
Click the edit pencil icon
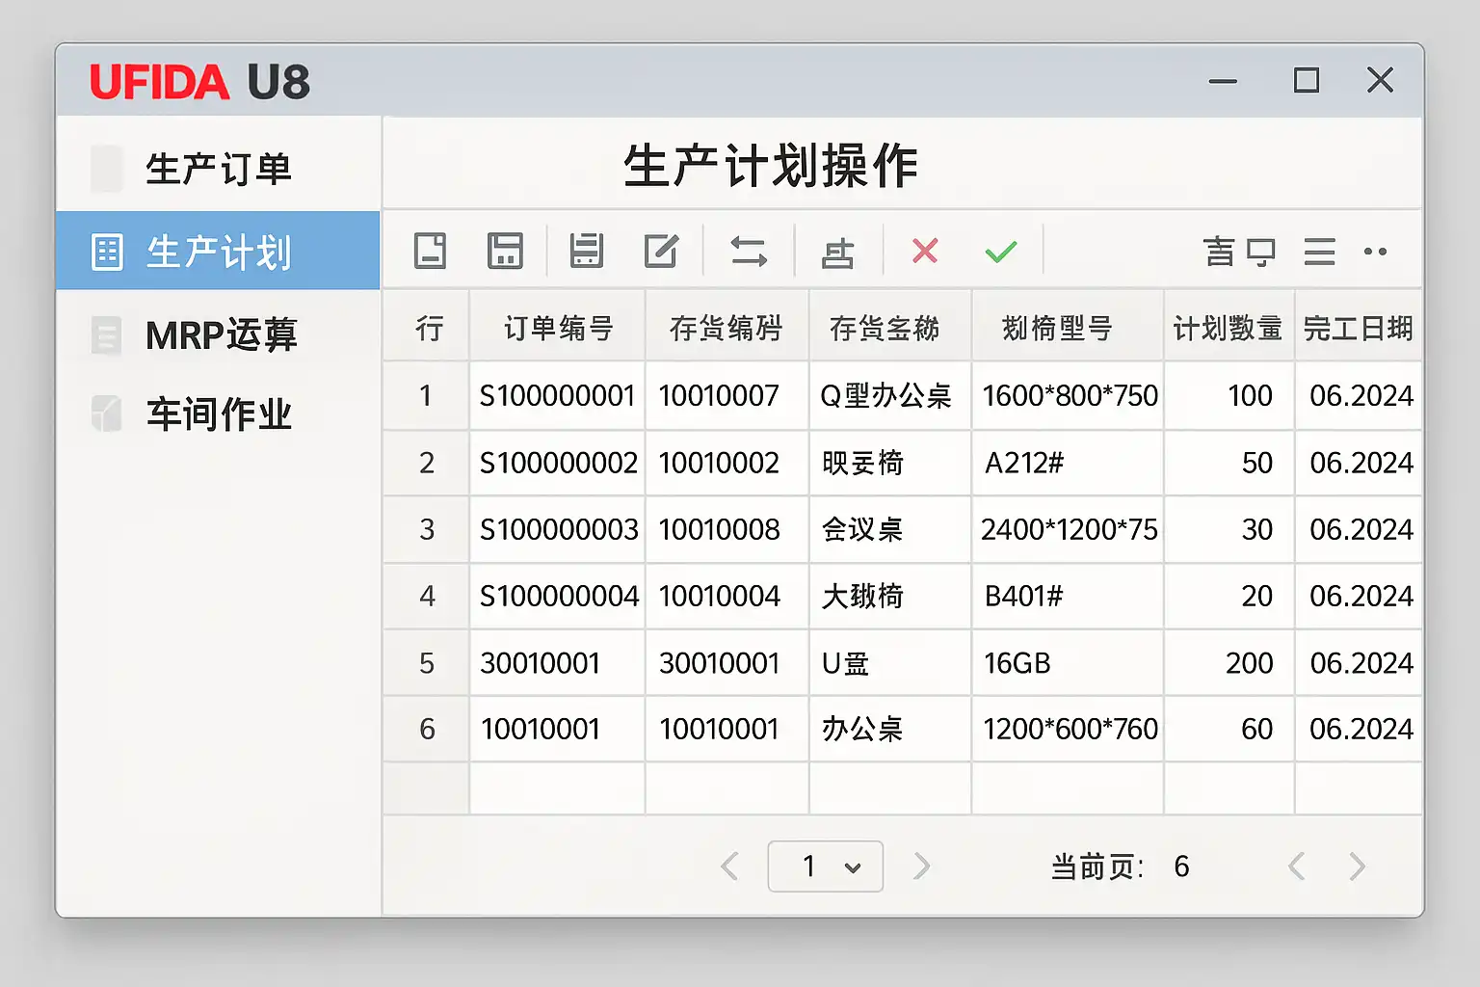coord(661,251)
